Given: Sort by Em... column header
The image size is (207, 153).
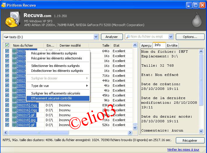Looking at the screenshot, I should pyautogui.click(x=50, y=45).
